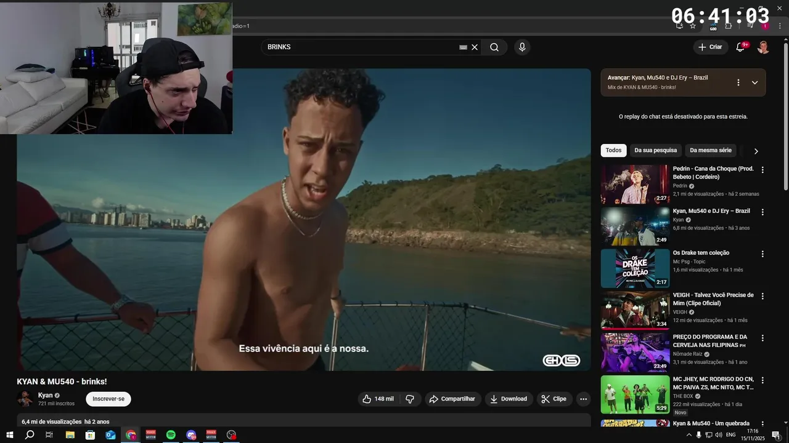Open options for VEIGH - Talvez Você Precise
The height and width of the screenshot is (443, 789).
pyautogui.click(x=762, y=296)
